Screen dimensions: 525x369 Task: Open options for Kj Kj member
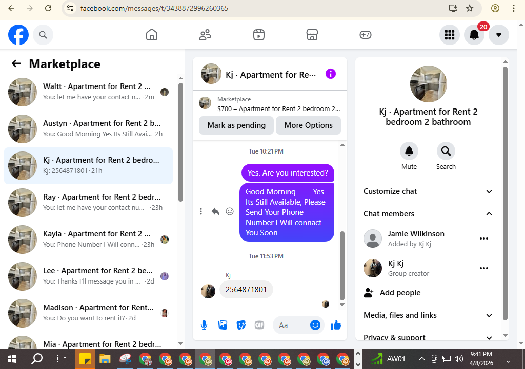point(484,268)
